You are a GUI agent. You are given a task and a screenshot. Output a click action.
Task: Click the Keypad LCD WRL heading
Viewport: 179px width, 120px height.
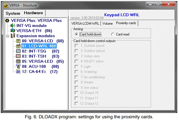122,15
